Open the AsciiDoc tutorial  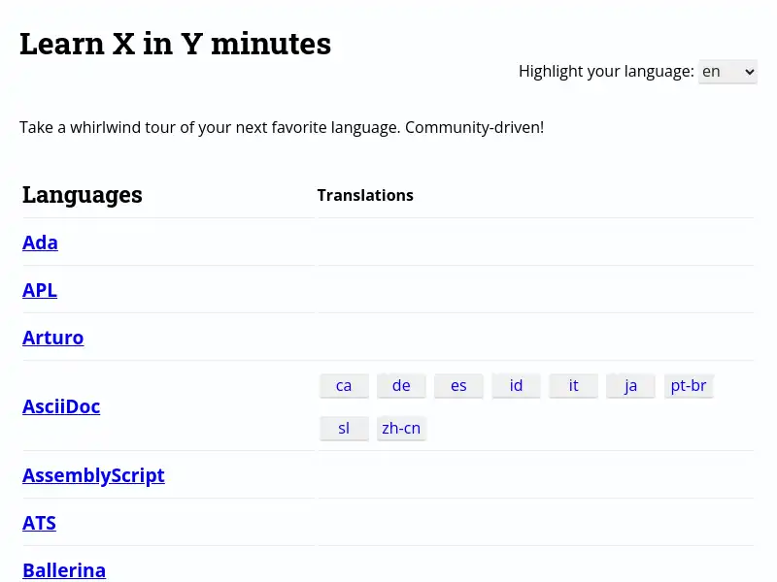pyautogui.click(x=61, y=406)
